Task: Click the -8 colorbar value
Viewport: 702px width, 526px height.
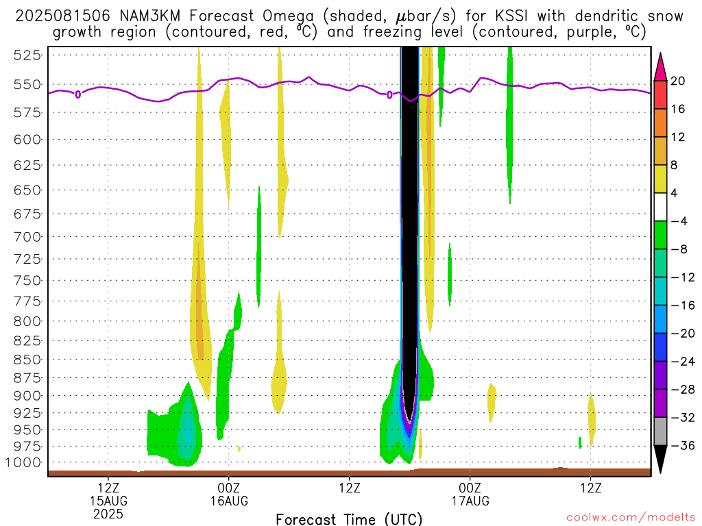Action: [x=679, y=249]
